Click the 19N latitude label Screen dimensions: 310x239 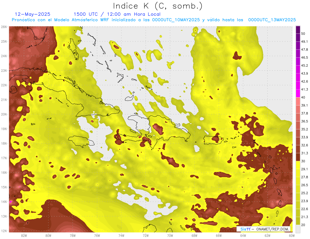click(4, 129)
